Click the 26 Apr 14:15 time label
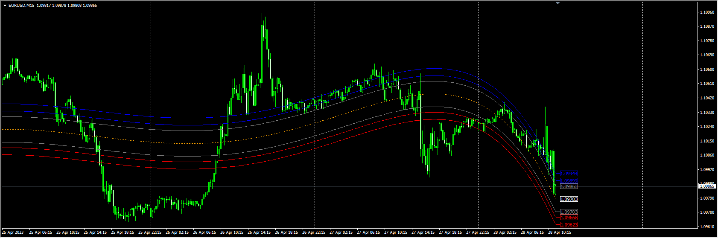This screenshot has width=718, height=238. 259,232
